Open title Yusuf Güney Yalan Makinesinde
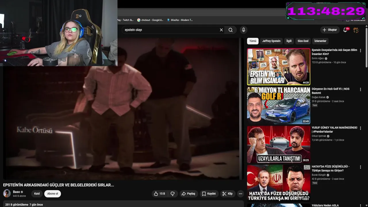The width and height of the screenshot is (368, 207). (x=334, y=130)
